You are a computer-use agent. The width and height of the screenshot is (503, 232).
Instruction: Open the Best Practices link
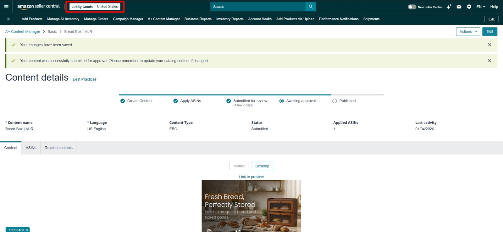point(85,79)
